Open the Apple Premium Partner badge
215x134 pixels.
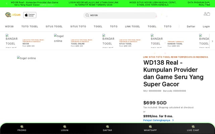pos(30,15)
